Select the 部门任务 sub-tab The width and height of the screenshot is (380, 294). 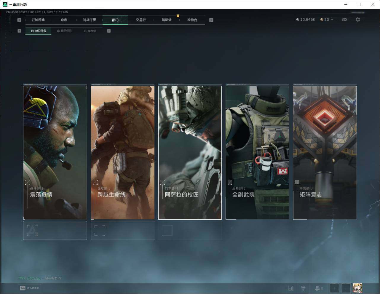click(38, 31)
